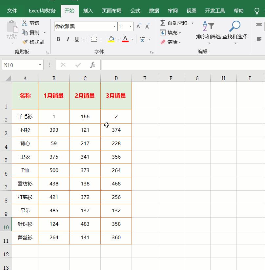The height and width of the screenshot is (270, 265).
Task: Click the AutoSum (自动求和) sigma icon
Action: (163, 23)
